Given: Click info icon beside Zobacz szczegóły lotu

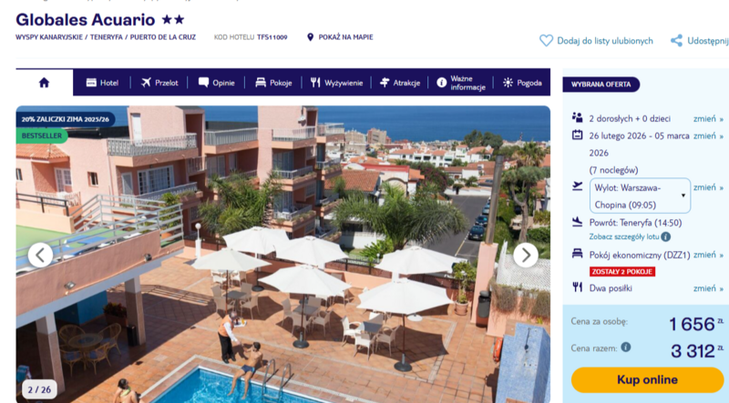Looking at the screenshot, I should [x=666, y=237].
